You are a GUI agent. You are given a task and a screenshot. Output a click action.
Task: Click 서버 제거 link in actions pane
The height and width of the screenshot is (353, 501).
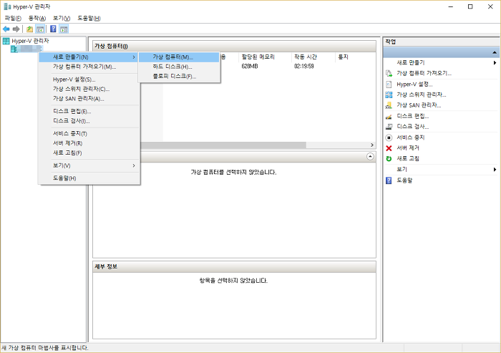(x=408, y=148)
